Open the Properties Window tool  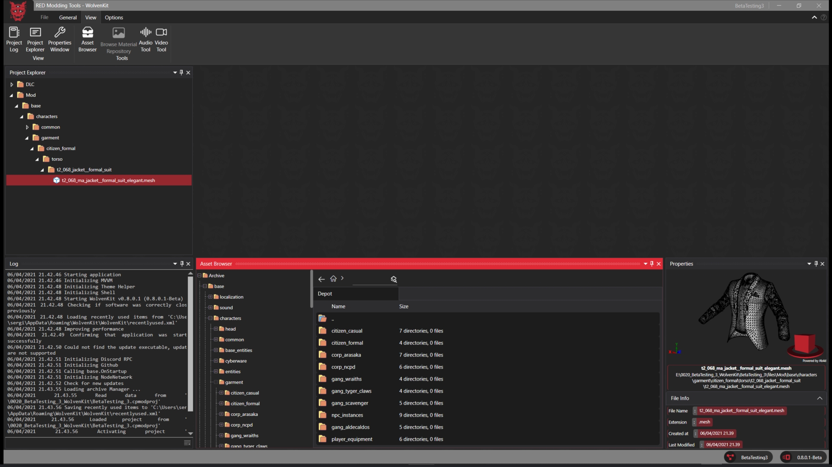[x=59, y=39]
